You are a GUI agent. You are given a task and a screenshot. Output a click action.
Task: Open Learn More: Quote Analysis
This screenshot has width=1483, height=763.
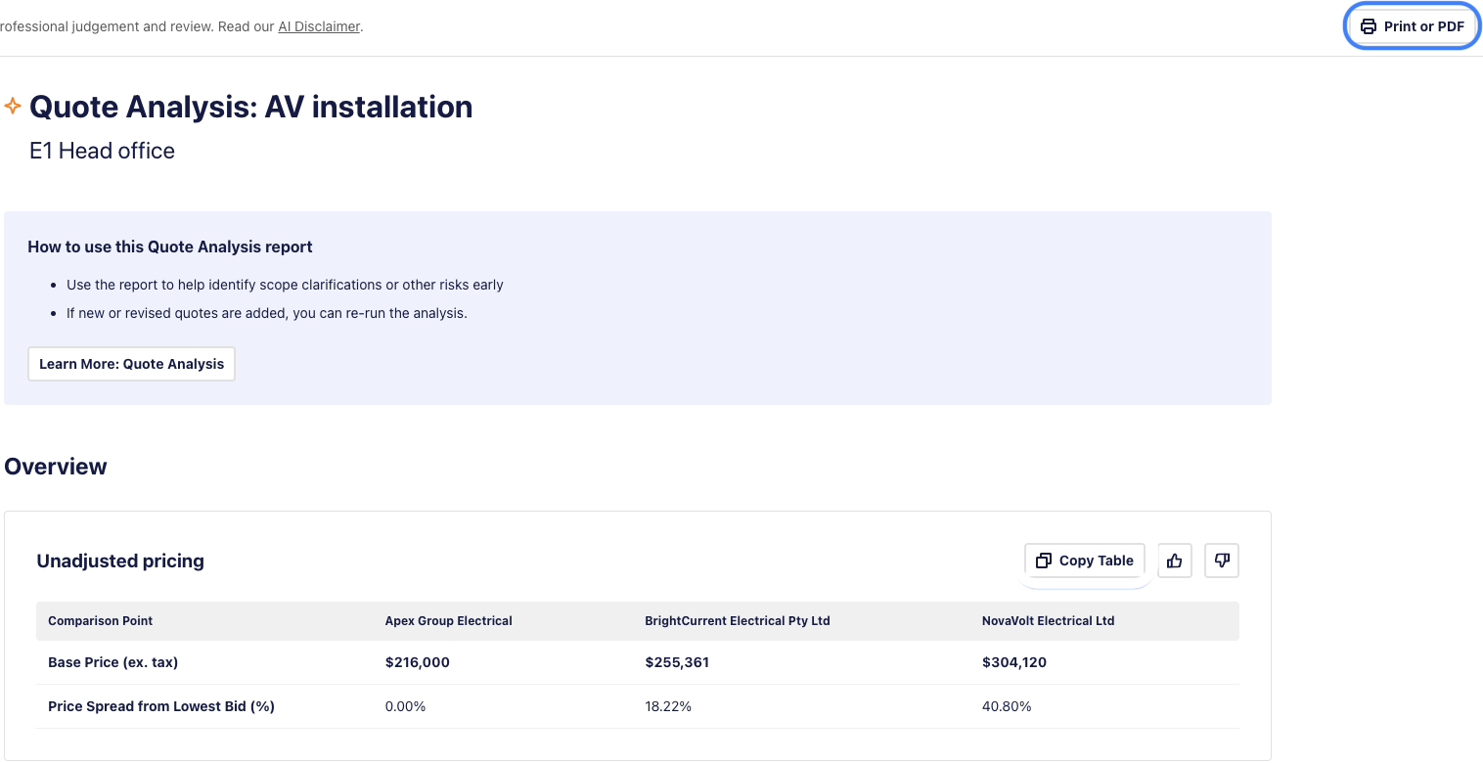(x=131, y=364)
